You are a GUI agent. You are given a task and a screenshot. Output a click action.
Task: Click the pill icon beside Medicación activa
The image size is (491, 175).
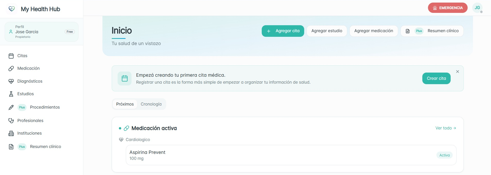[126, 128]
